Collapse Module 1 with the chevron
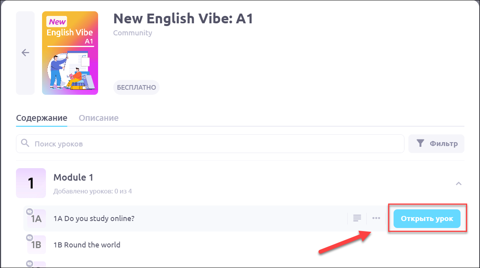Viewport: 480px width, 268px height. coord(459,183)
